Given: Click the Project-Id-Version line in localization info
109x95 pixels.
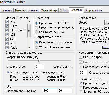Looking at the screenshot, I should [94, 29].
